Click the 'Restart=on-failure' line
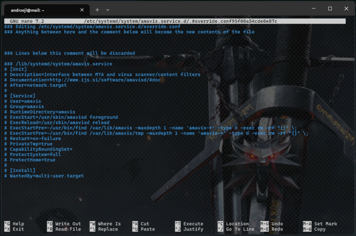 [33, 139]
